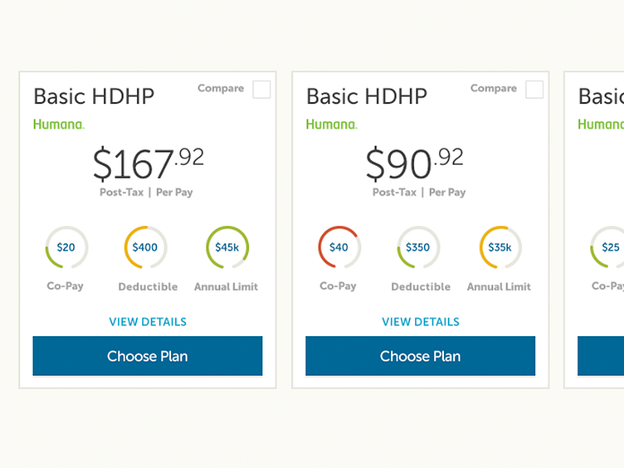Click the $90.92 price text

coord(415,163)
